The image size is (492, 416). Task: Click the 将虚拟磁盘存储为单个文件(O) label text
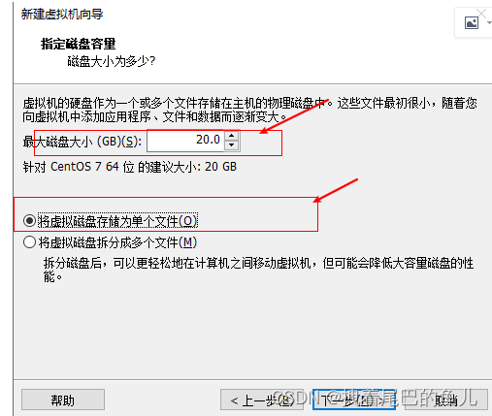tap(117, 221)
